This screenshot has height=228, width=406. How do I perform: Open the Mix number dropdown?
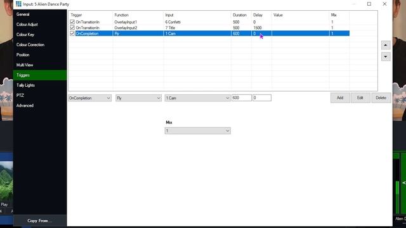coord(197,131)
